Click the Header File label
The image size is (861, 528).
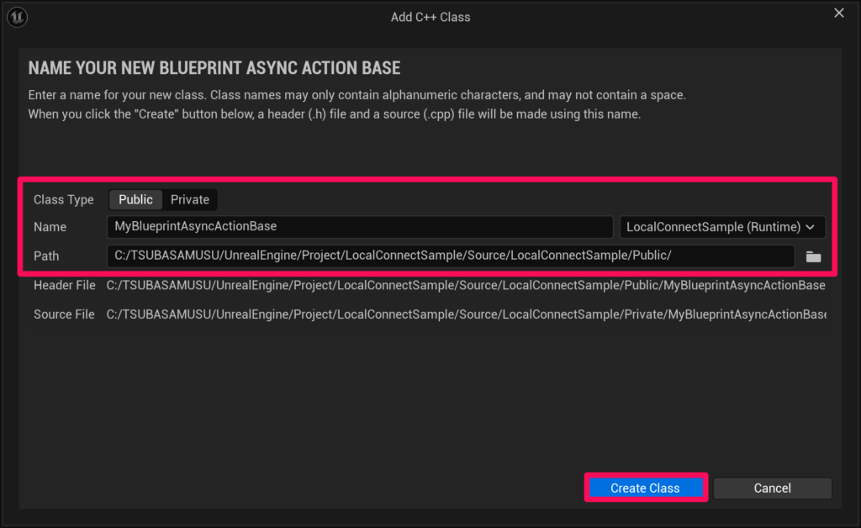(65, 286)
